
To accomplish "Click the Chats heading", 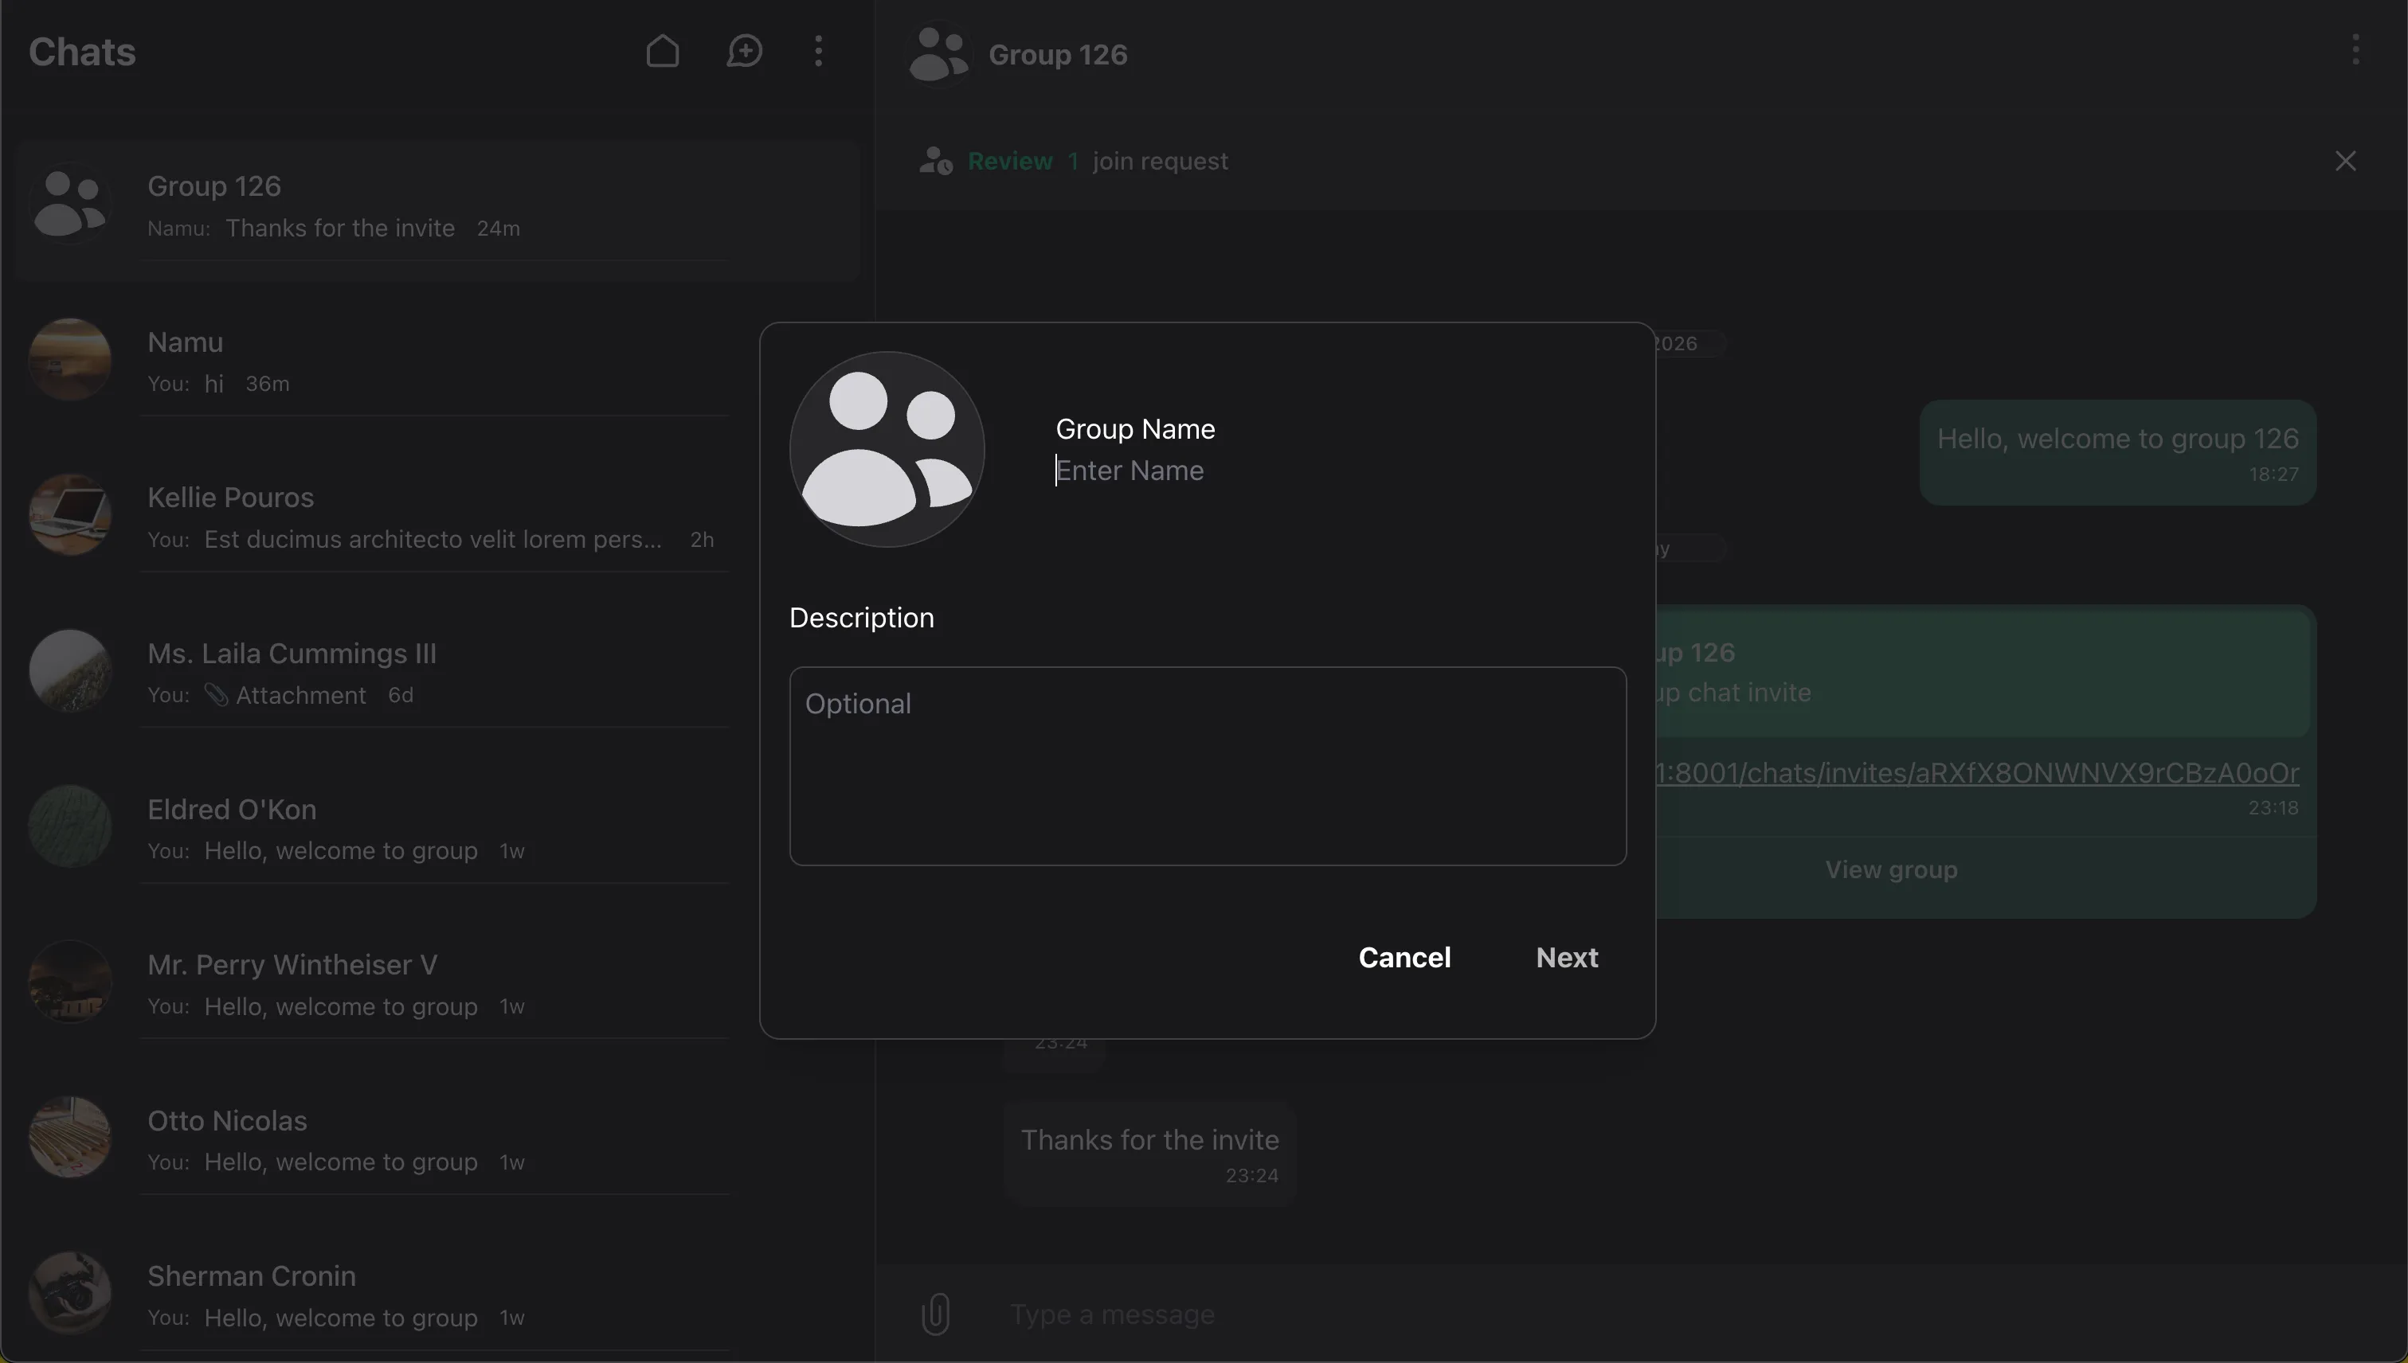I will (82, 52).
